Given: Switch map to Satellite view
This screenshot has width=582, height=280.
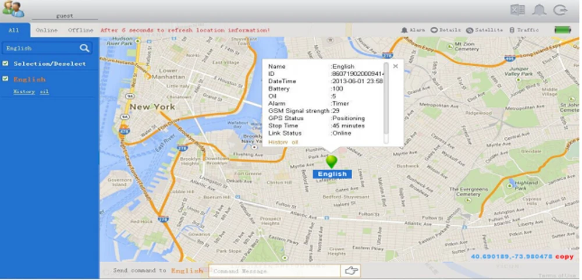Looking at the screenshot, I should [484, 30].
